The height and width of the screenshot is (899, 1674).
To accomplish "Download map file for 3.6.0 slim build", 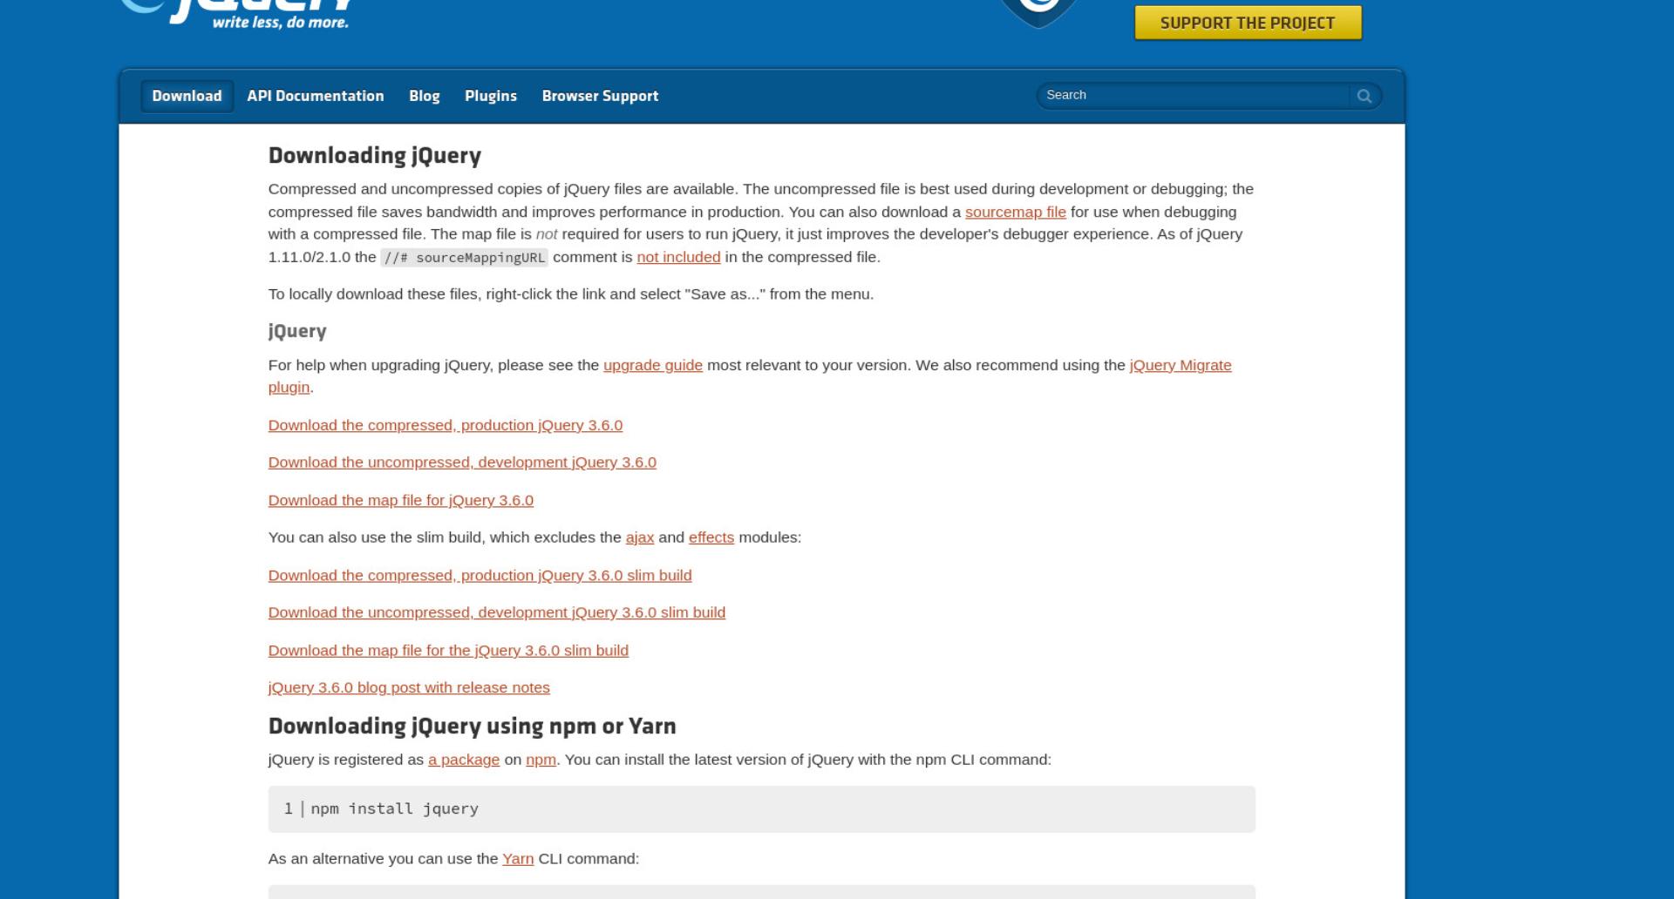I will coord(448,650).
